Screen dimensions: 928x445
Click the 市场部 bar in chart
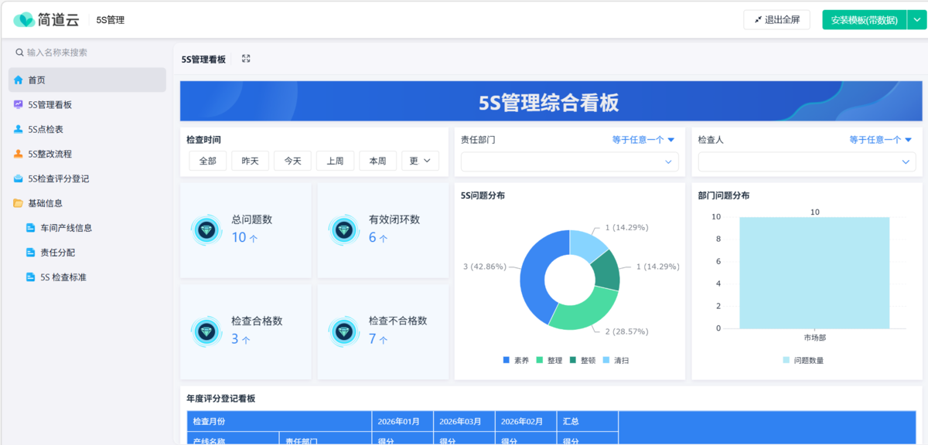(x=814, y=273)
